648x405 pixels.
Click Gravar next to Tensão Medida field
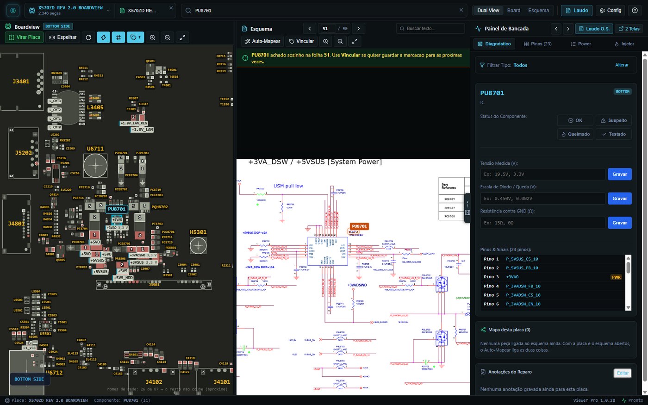pos(619,174)
